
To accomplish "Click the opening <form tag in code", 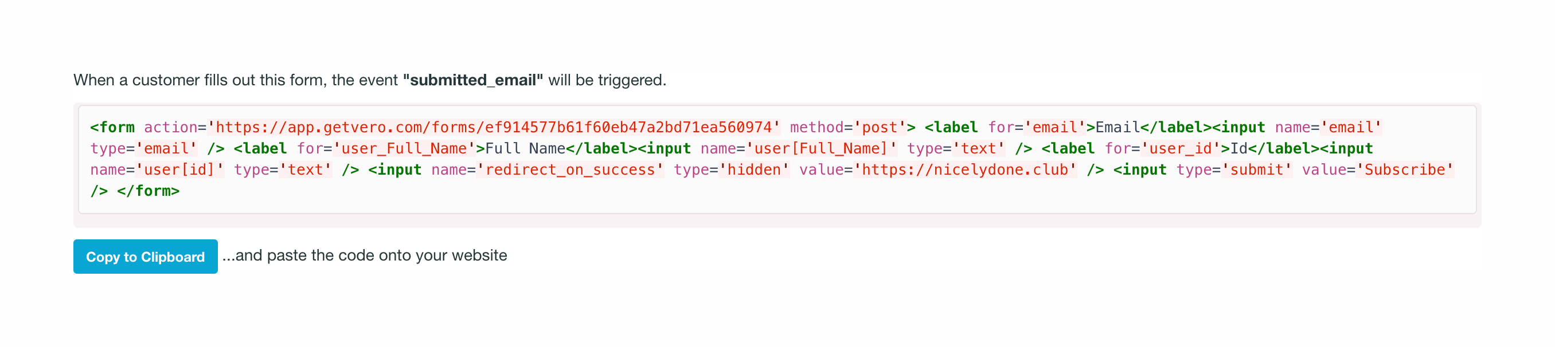I will (112, 127).
